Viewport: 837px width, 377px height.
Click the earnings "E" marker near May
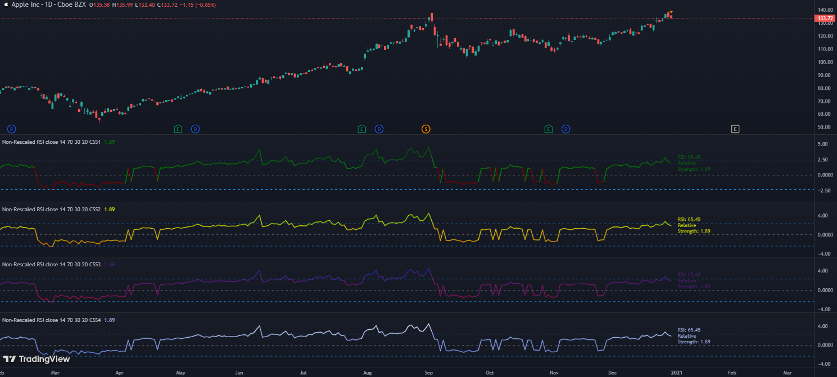[x=178, y=129]
